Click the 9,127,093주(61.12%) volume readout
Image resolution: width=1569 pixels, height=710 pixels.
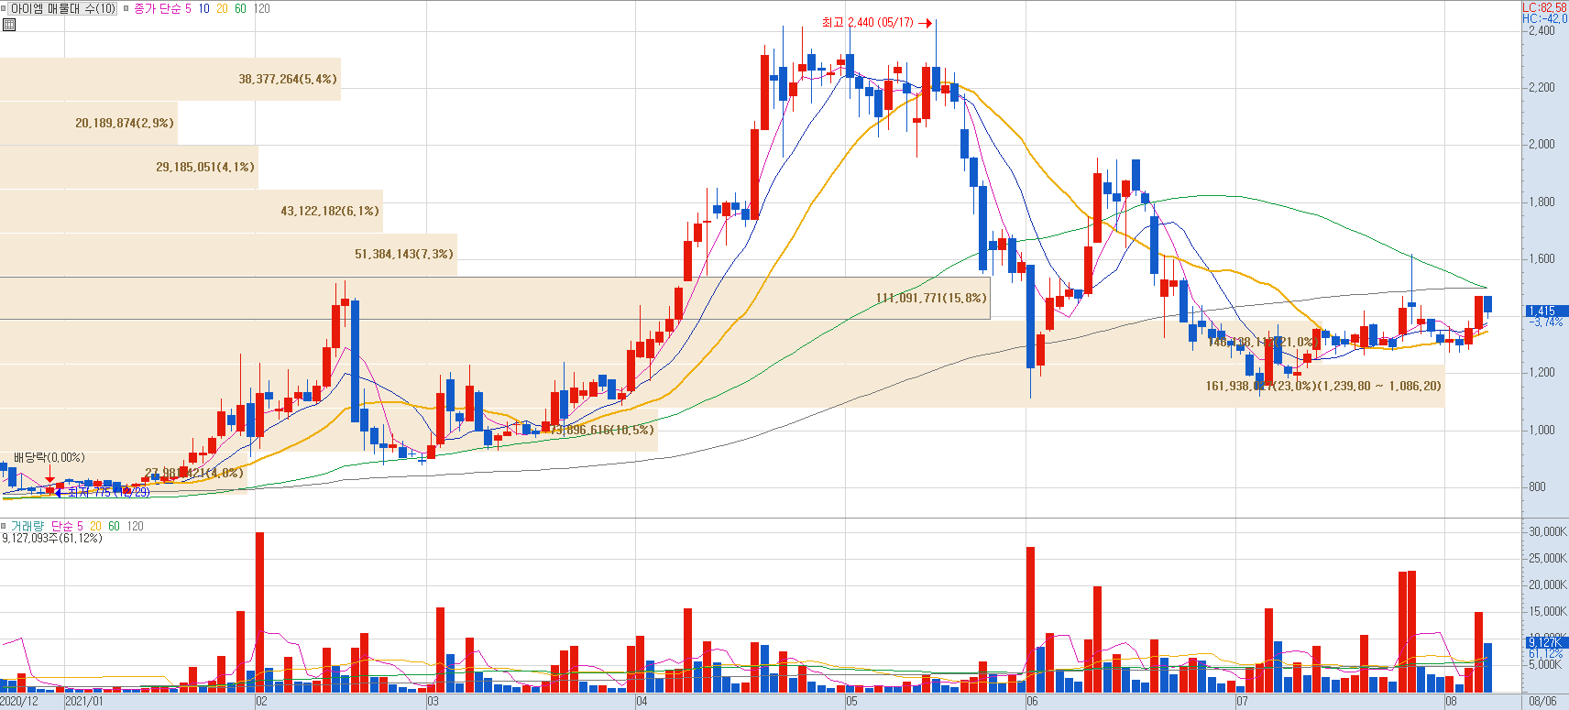pyautogui.click(x=52, y=538)
